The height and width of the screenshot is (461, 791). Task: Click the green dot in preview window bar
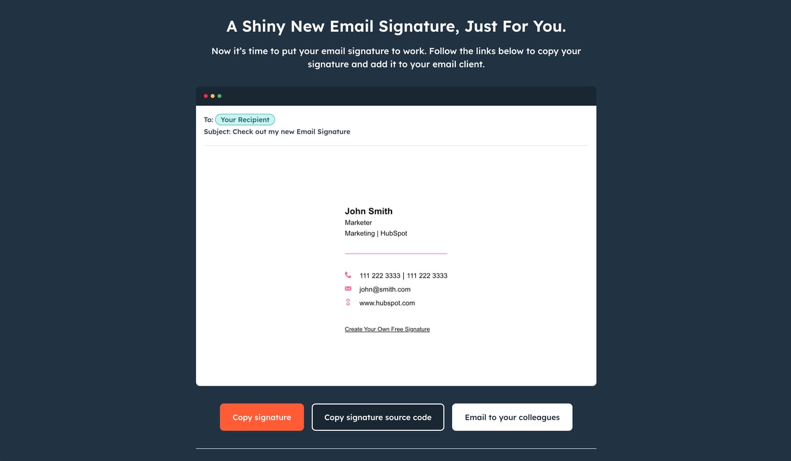tap(219, 96)
